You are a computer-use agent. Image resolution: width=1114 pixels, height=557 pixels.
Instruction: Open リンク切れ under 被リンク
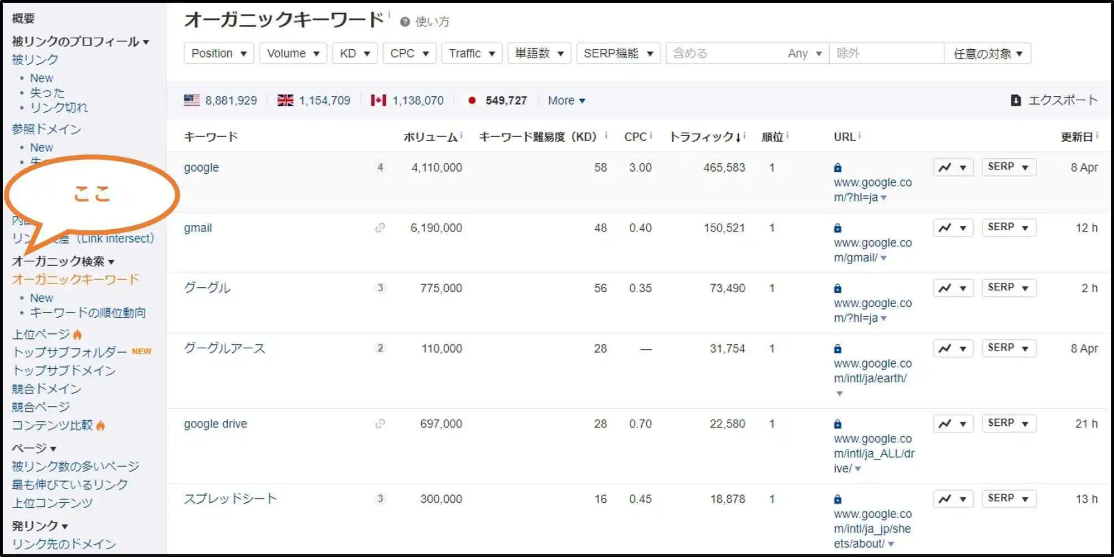pyautogui.click(x=59, y=107)
